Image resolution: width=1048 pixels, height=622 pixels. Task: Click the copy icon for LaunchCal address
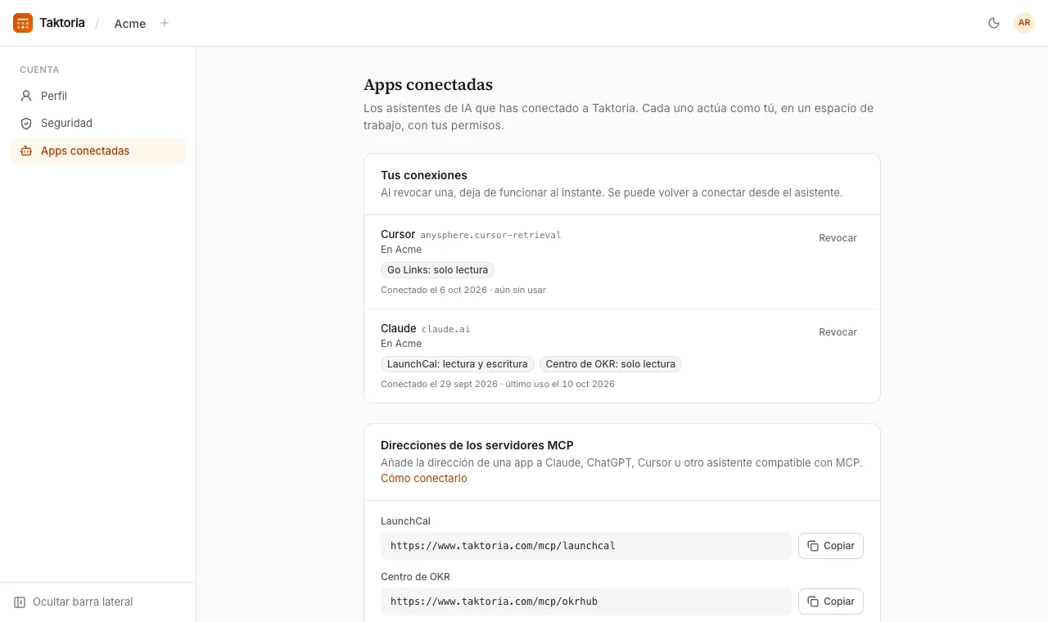tap(813, 546)
